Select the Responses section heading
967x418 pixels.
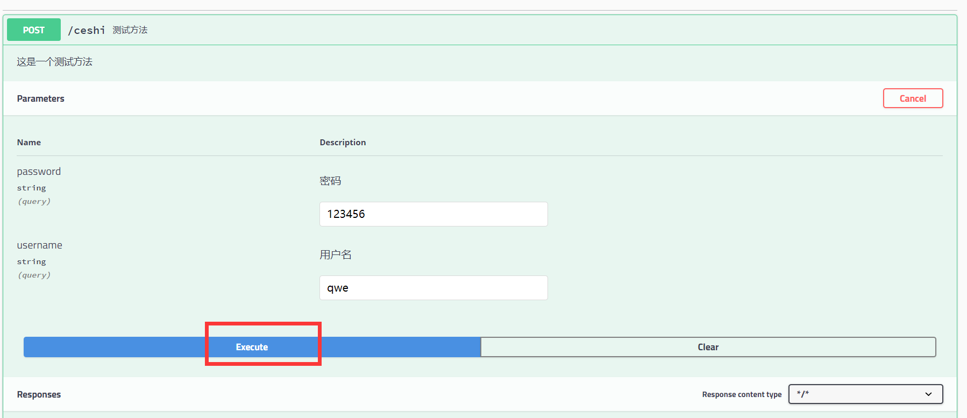[x=39, y=394]
